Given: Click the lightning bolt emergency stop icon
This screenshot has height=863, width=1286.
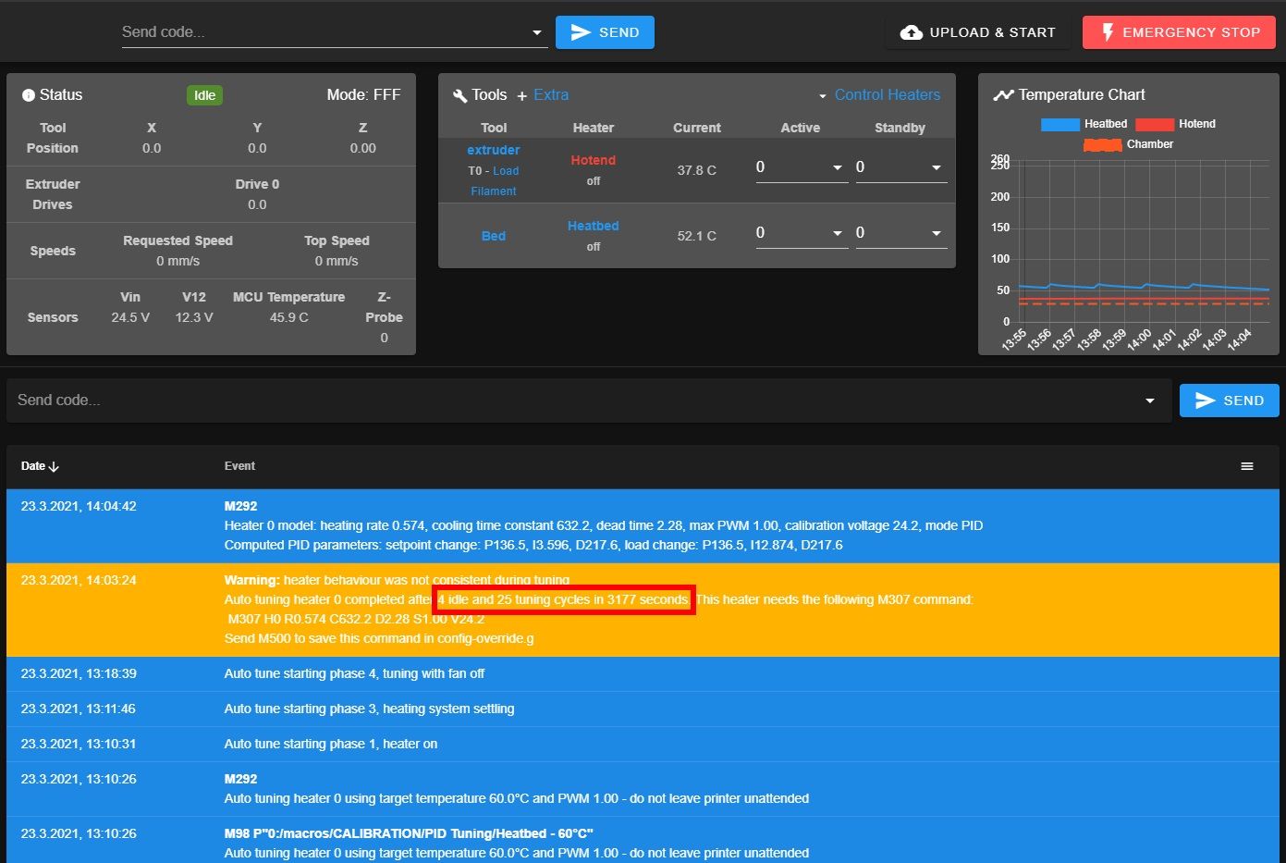Looking at the screenshot, I should [1107, 32].
